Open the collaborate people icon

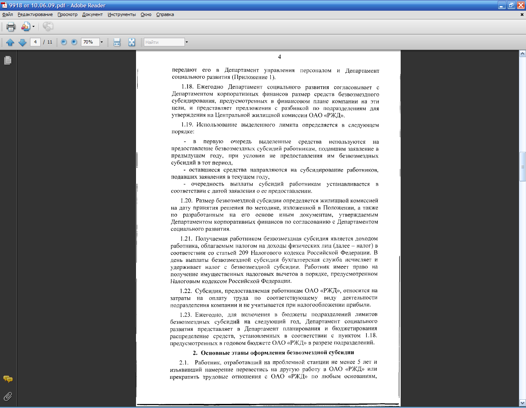[25, 27]
